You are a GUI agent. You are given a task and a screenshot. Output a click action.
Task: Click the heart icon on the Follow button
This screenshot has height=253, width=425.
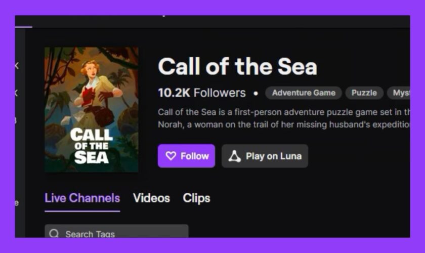171,156
